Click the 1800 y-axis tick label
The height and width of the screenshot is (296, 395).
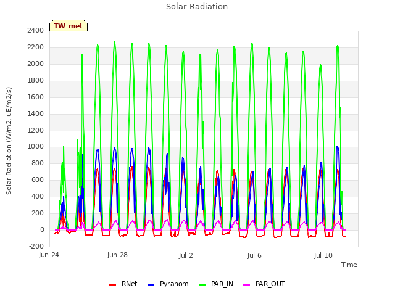(36, 80)
